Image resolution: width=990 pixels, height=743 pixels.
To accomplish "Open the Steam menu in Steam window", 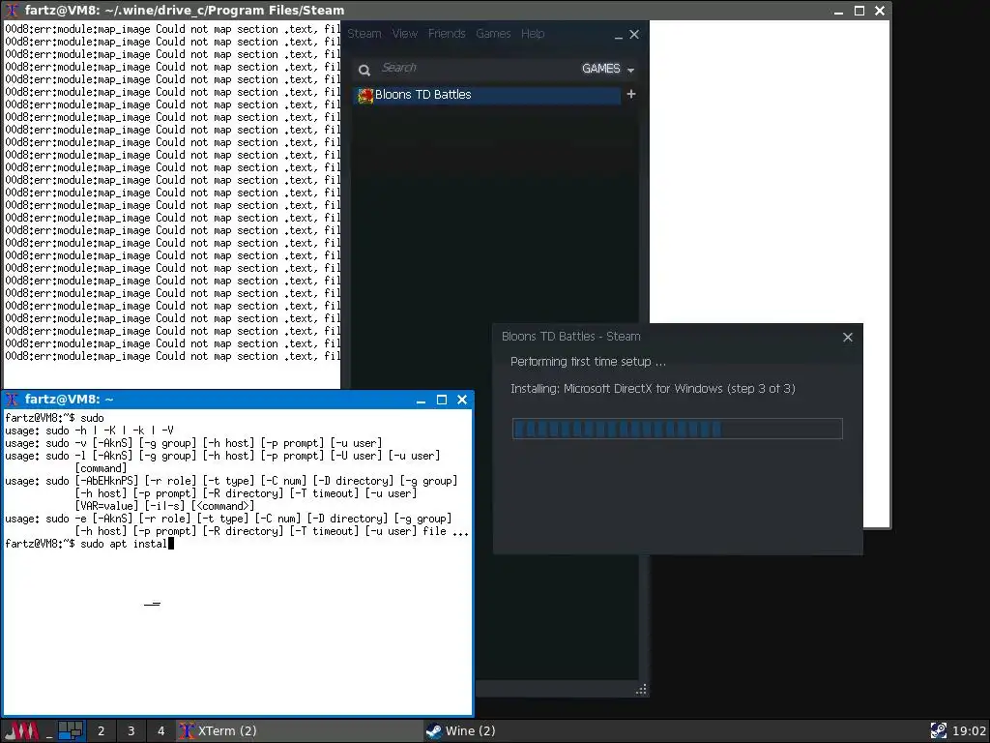I will (364, 34).
